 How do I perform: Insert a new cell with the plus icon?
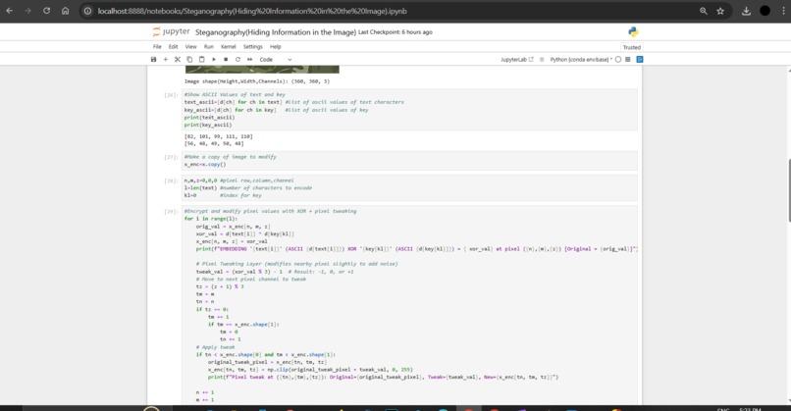point(166,60)
